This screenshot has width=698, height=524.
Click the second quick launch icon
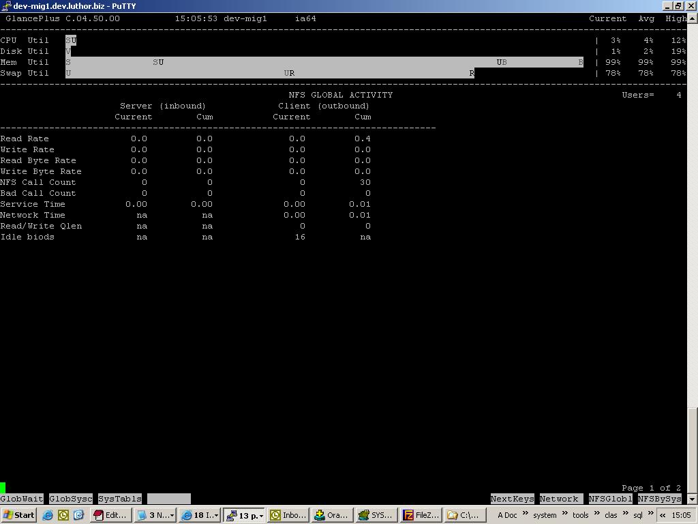[x=63, y=515]
